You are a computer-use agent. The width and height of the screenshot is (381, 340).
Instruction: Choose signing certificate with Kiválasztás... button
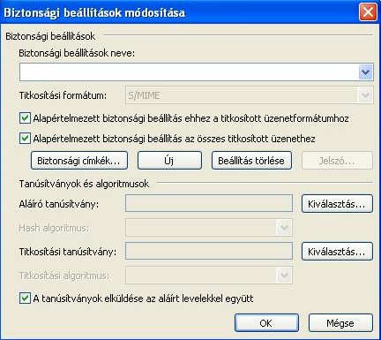pyautogui.click(x=337, y=203)
